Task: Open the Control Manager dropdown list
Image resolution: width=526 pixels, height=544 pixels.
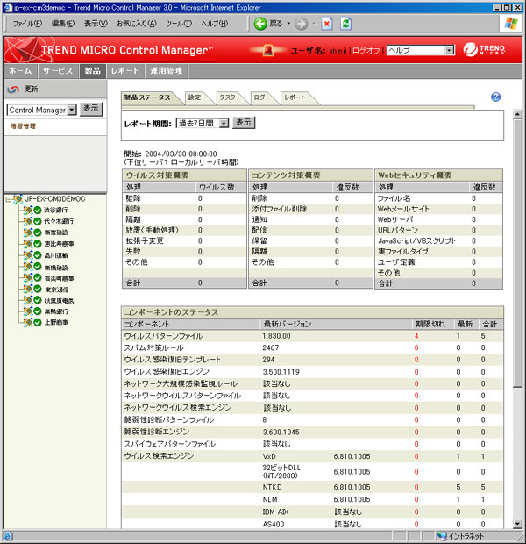Action: pyautogui.click(x=71, y=110)
